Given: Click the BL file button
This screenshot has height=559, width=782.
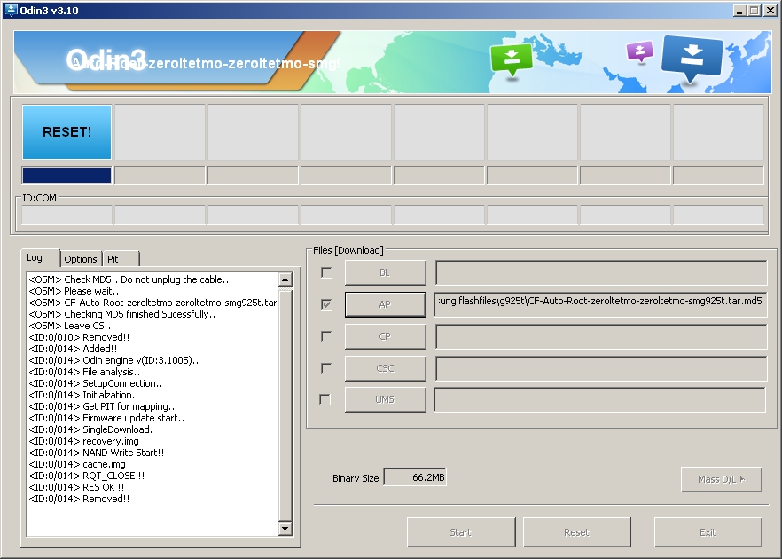Looking at the screenshot, I should coord(385,272).
